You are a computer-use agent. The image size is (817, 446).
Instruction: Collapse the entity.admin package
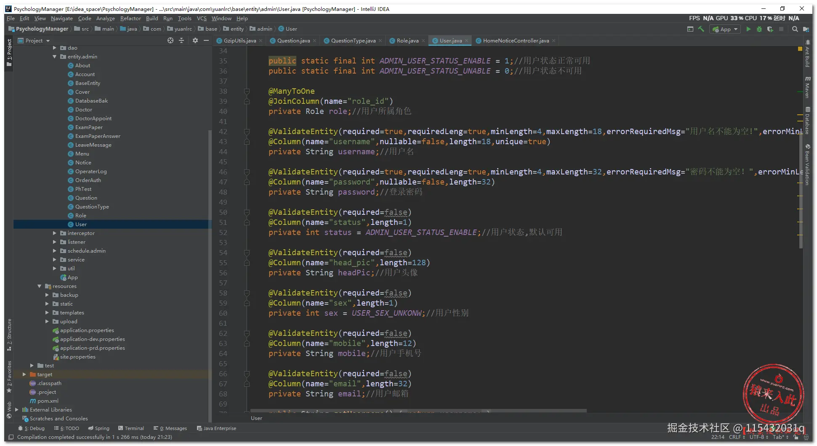pos(55,57)
